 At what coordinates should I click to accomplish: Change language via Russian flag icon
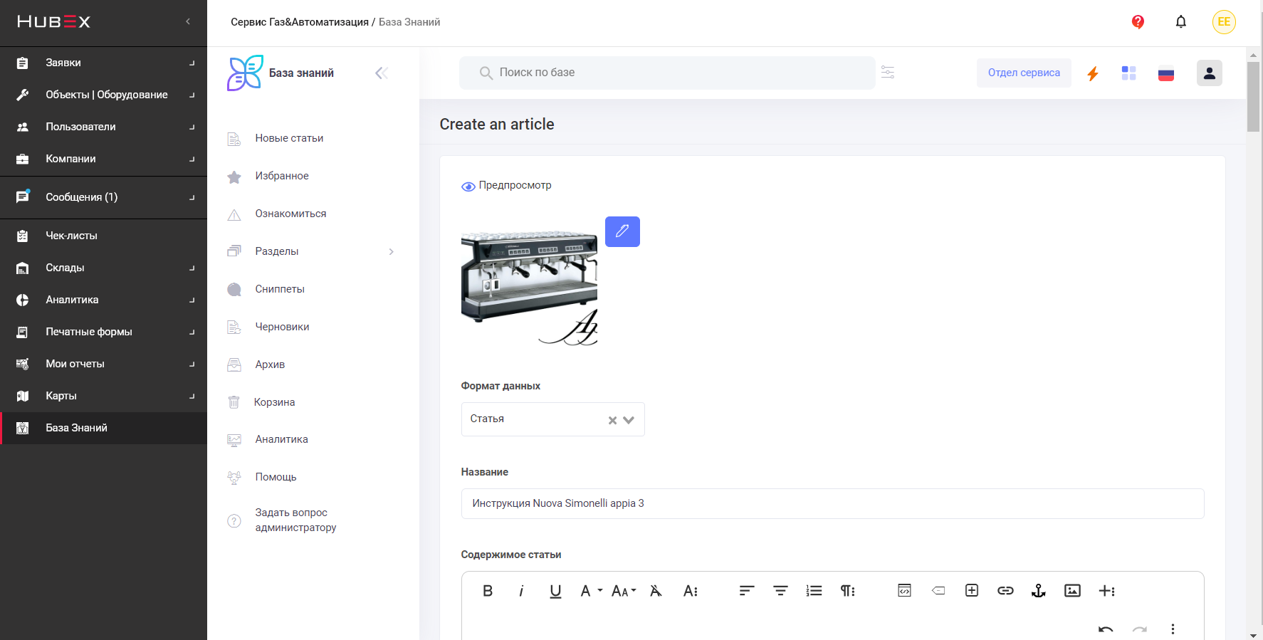click(1166, 74)
